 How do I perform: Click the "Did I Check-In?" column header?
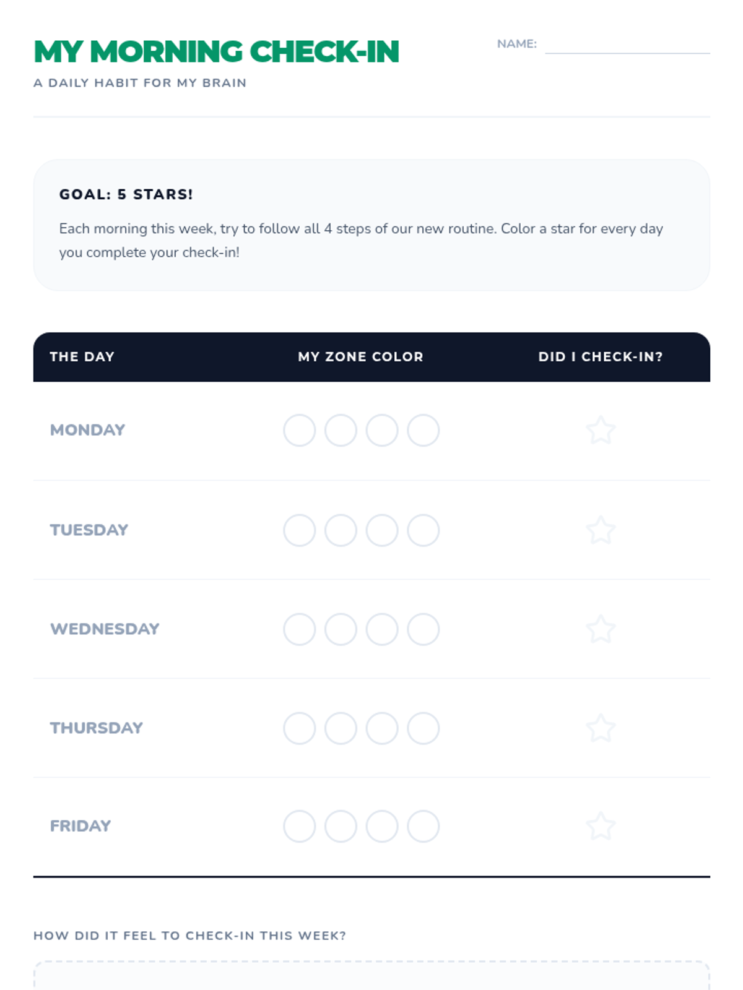pos(601,357)
